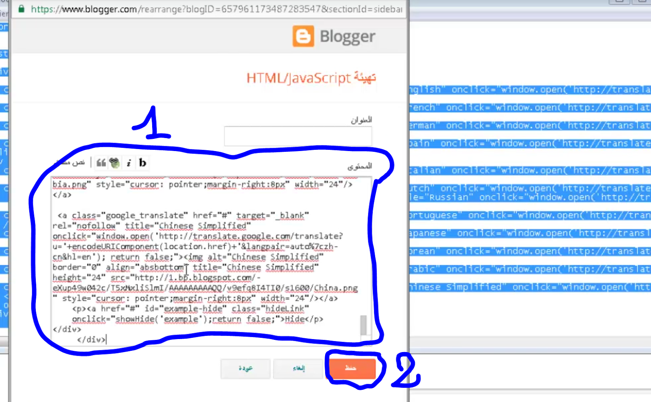
Task: Click the blogger.com URL in address bar
Action: [217, 9]
